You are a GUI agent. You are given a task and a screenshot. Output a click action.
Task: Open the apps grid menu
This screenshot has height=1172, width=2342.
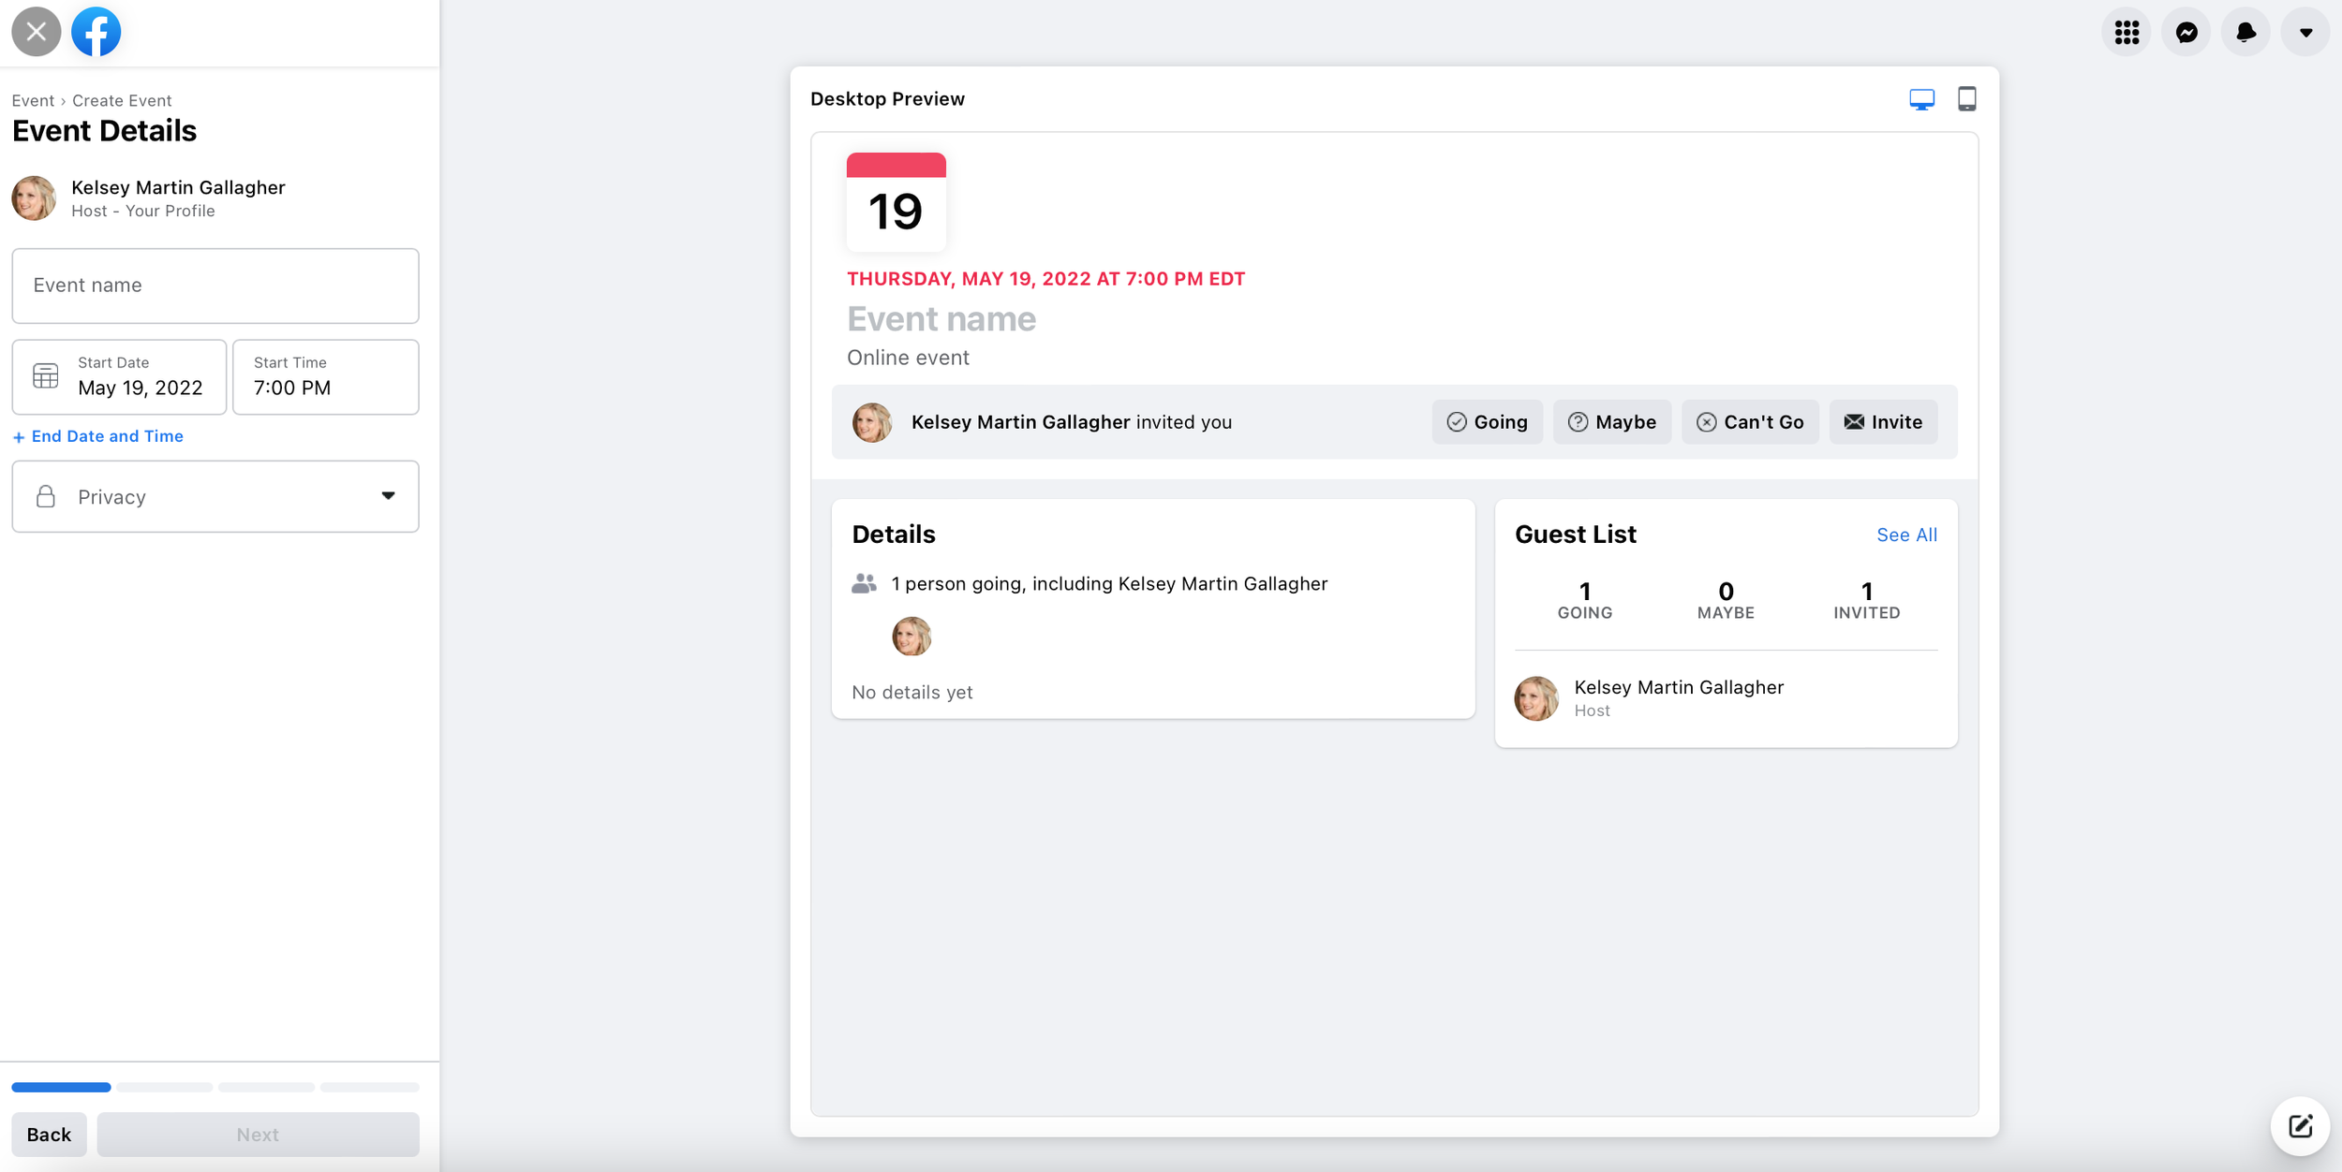[x=2125, y=31]
